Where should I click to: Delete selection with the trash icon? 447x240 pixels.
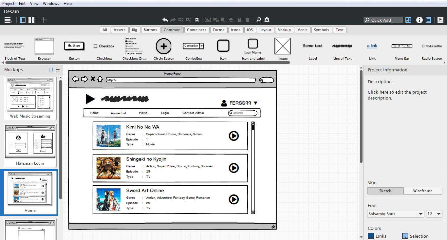point(247,20)
